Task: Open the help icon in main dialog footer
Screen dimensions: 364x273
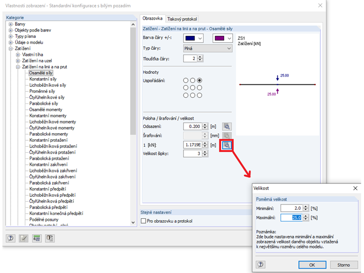Action: 11,238
